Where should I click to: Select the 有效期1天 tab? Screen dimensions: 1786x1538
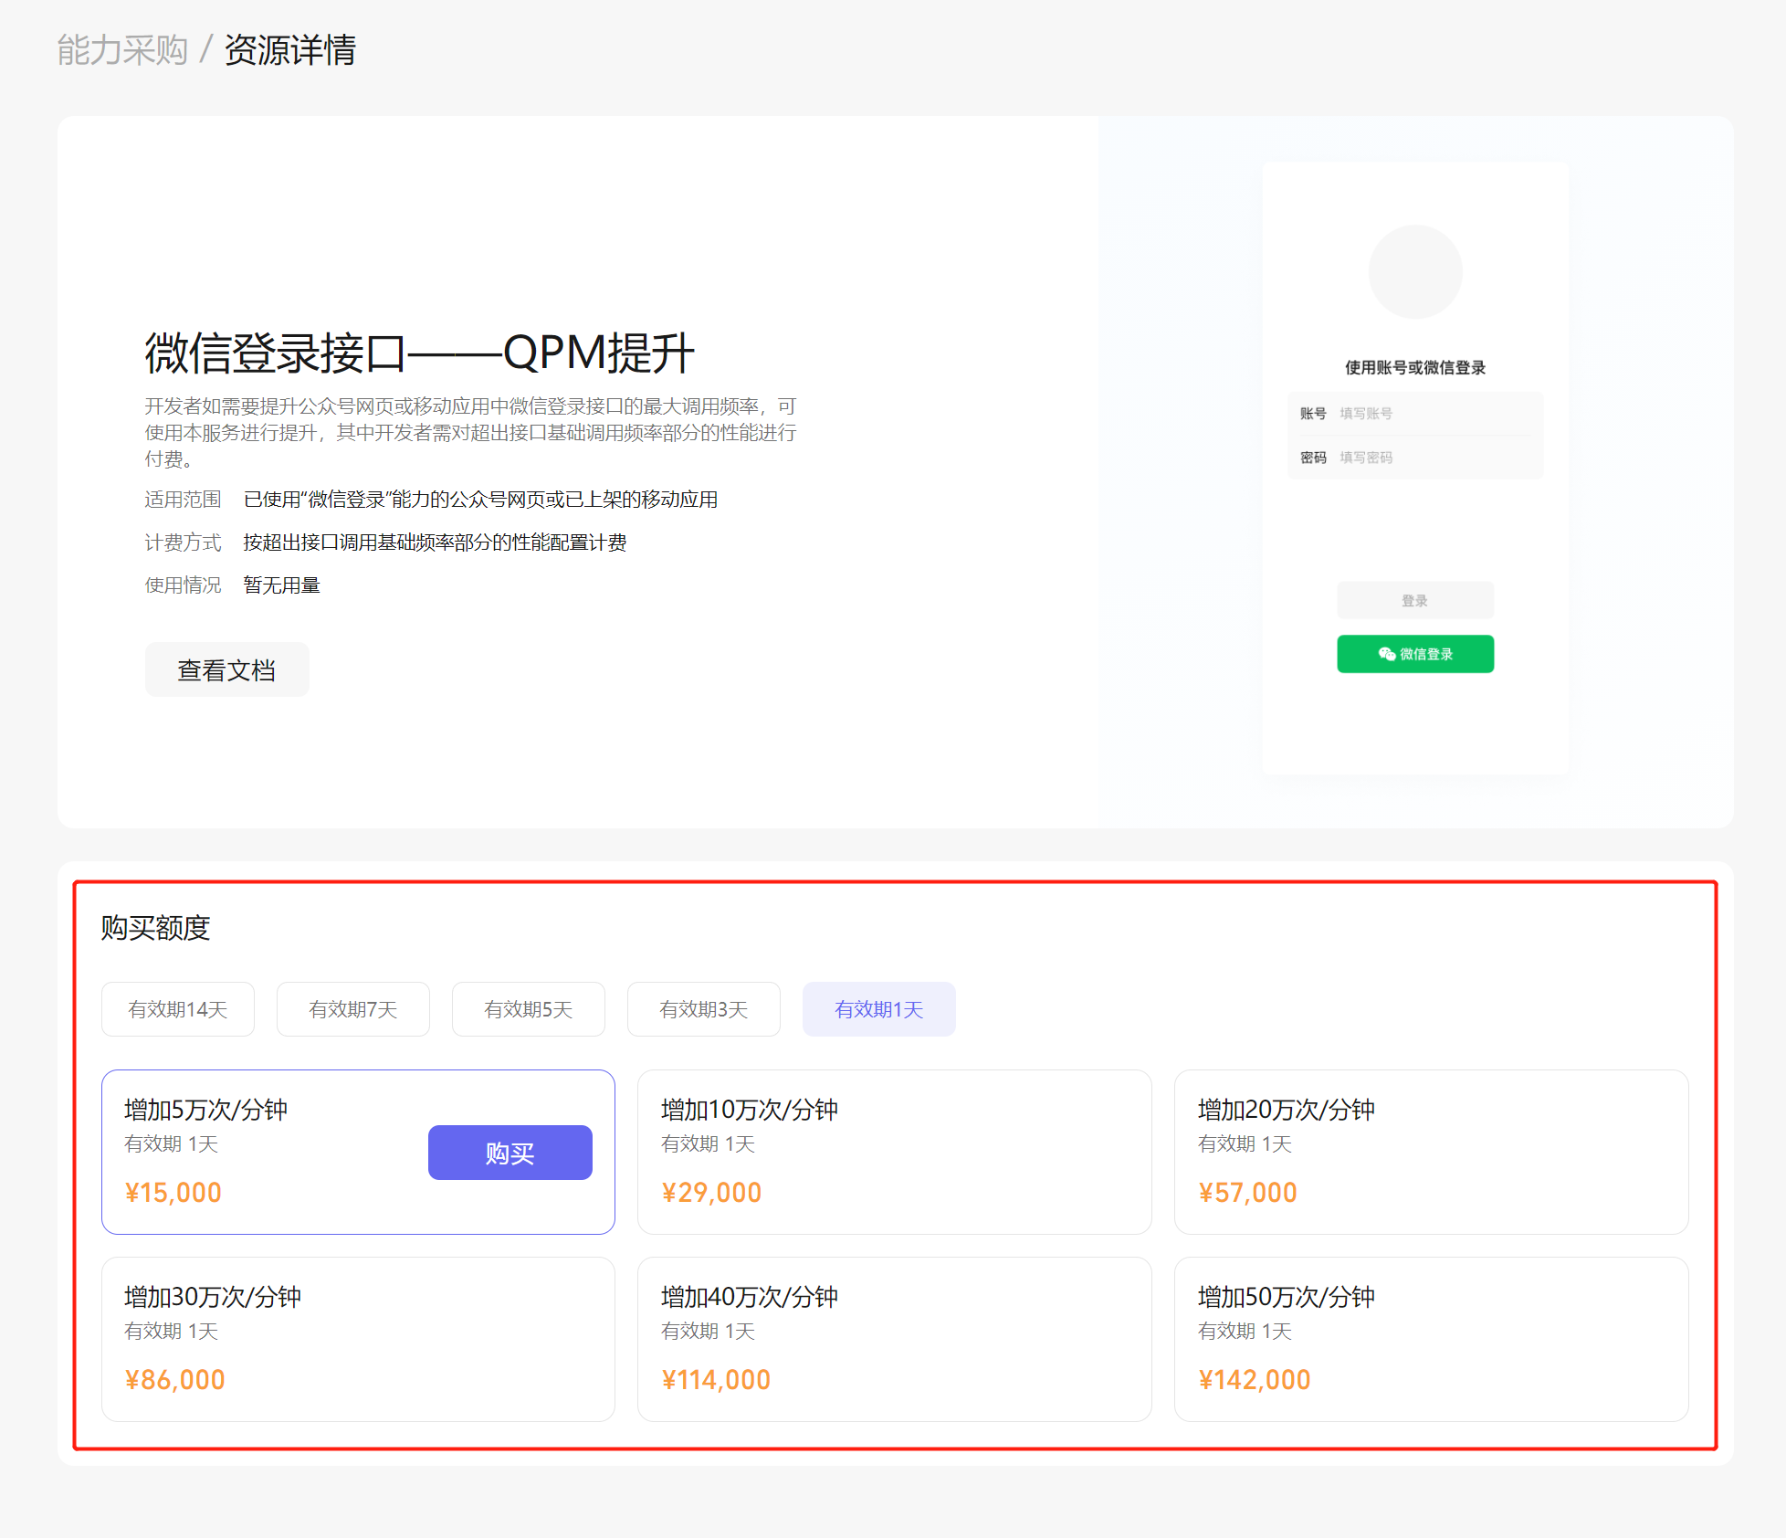click(x=879, y=1009)
